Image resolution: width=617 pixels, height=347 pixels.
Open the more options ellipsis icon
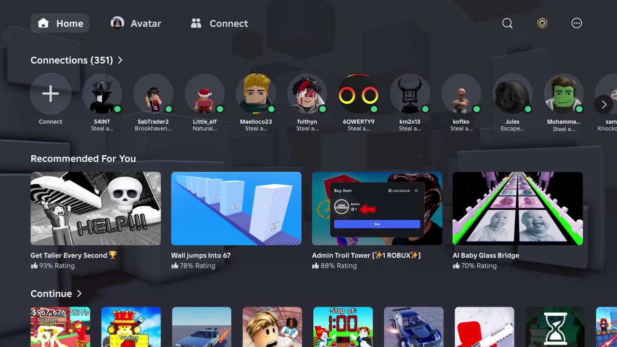[x=577, y=23]
